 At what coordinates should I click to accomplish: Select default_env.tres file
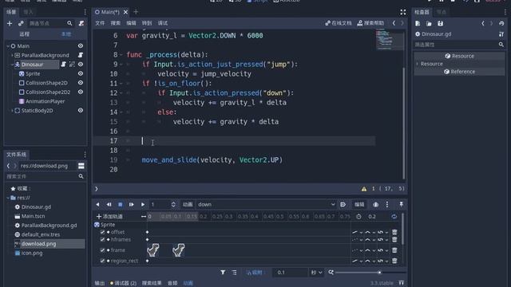(x=41, y=234)
